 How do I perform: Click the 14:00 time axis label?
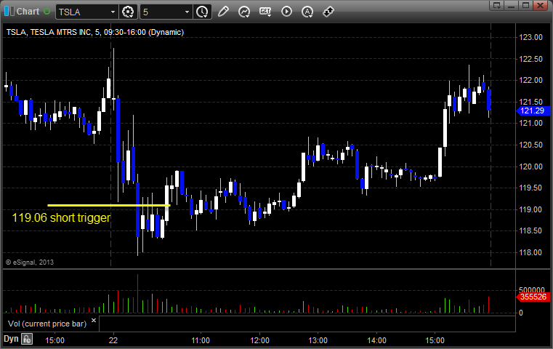pos(376,340)
